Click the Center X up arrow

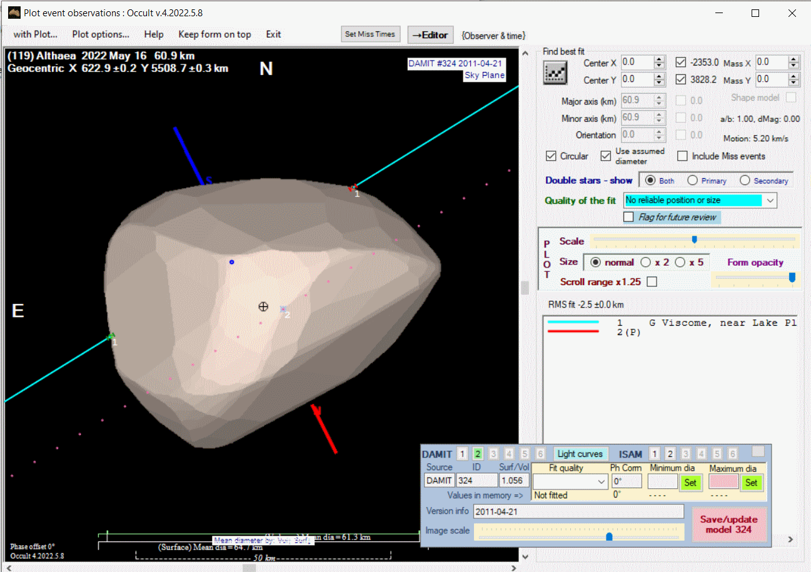(658, 59)
